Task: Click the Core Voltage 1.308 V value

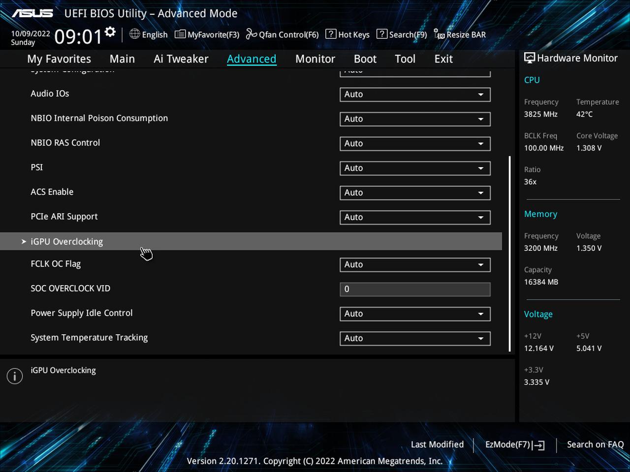Action: coord(589,148)
